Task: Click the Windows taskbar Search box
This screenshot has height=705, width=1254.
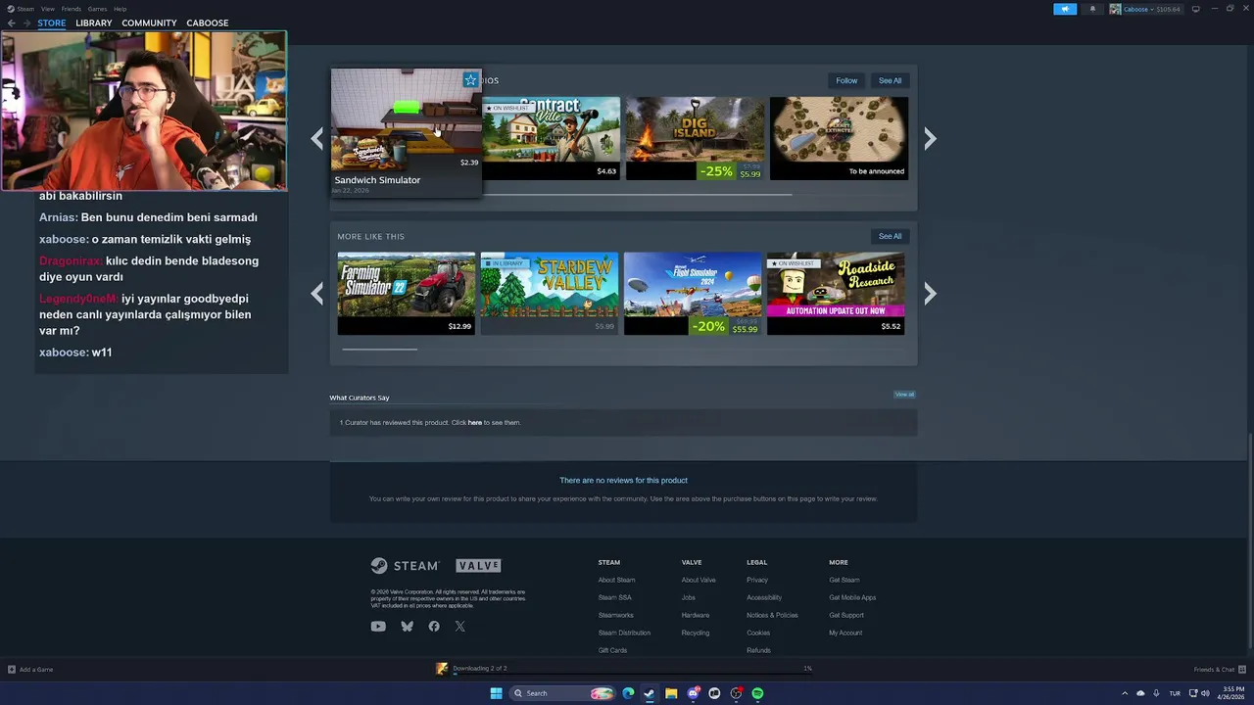Action: coord(561,693)
